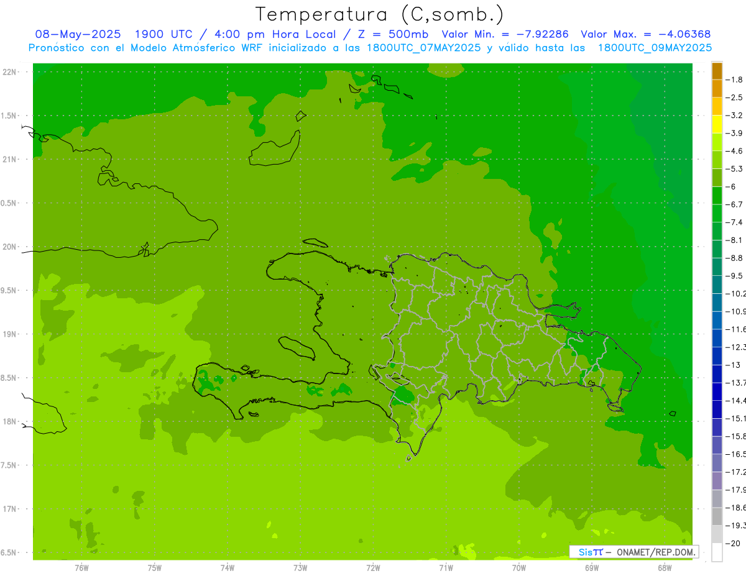Click the "-4.6" colorbar value
746x576 pixels.
[x=734, y=151]
